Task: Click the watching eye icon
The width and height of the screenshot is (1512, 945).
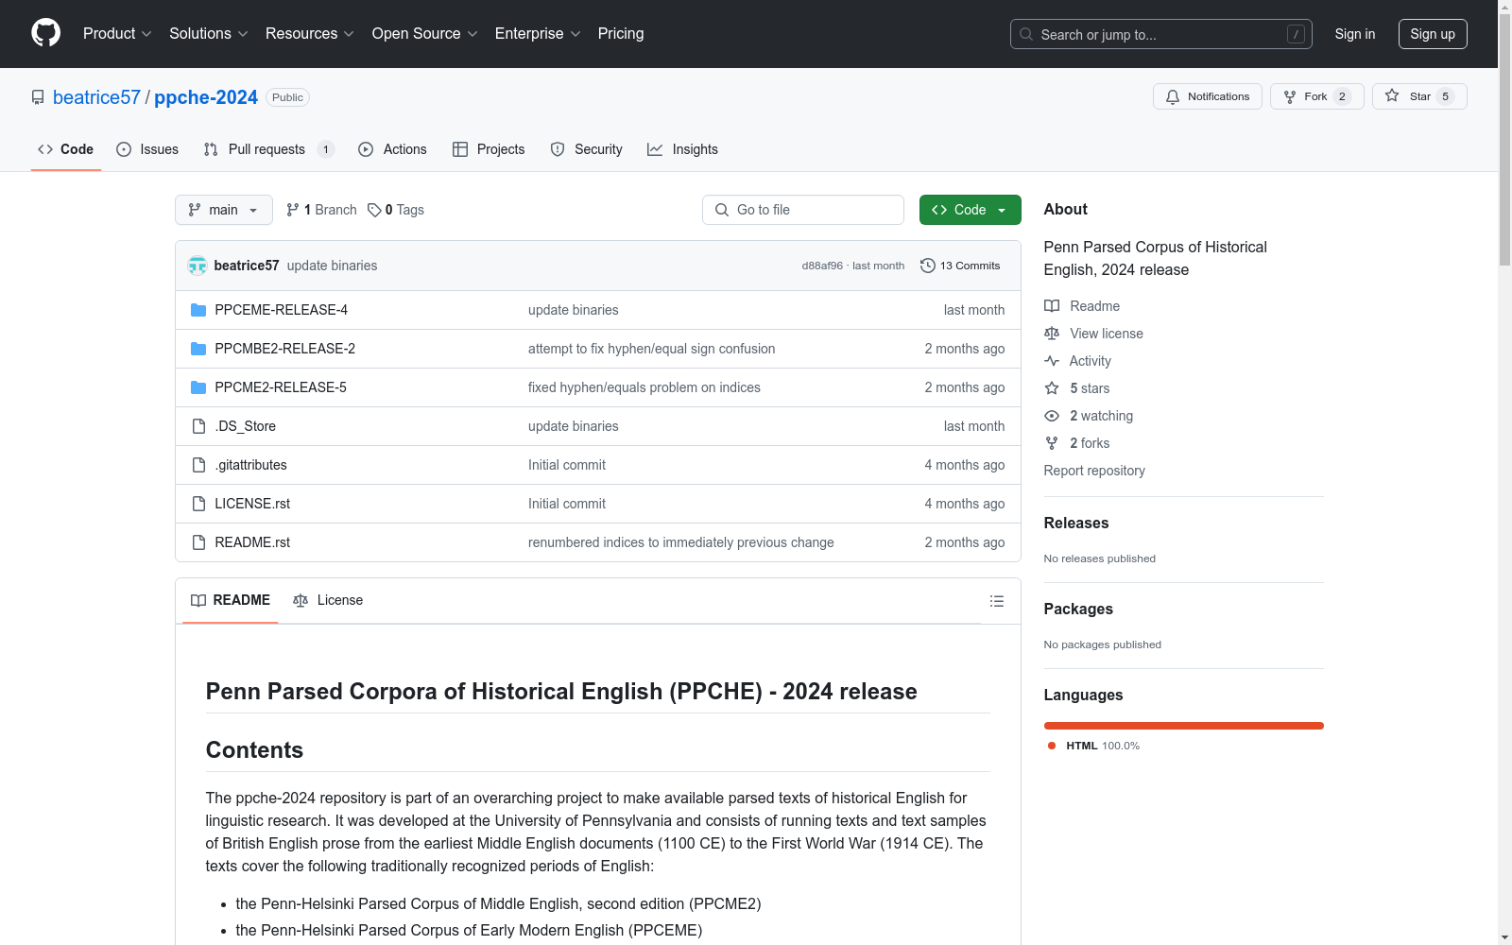Action: coord(1052,416)
